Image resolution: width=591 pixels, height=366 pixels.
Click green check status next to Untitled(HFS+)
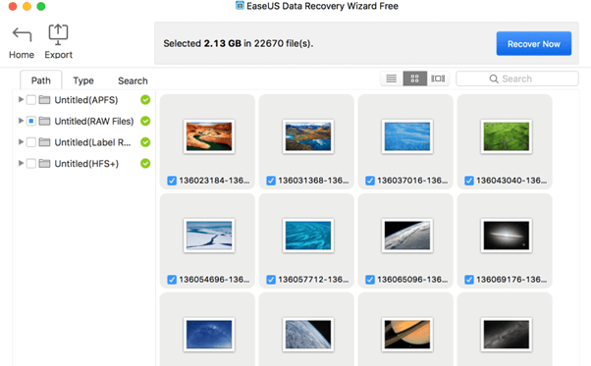click(145, 164)
